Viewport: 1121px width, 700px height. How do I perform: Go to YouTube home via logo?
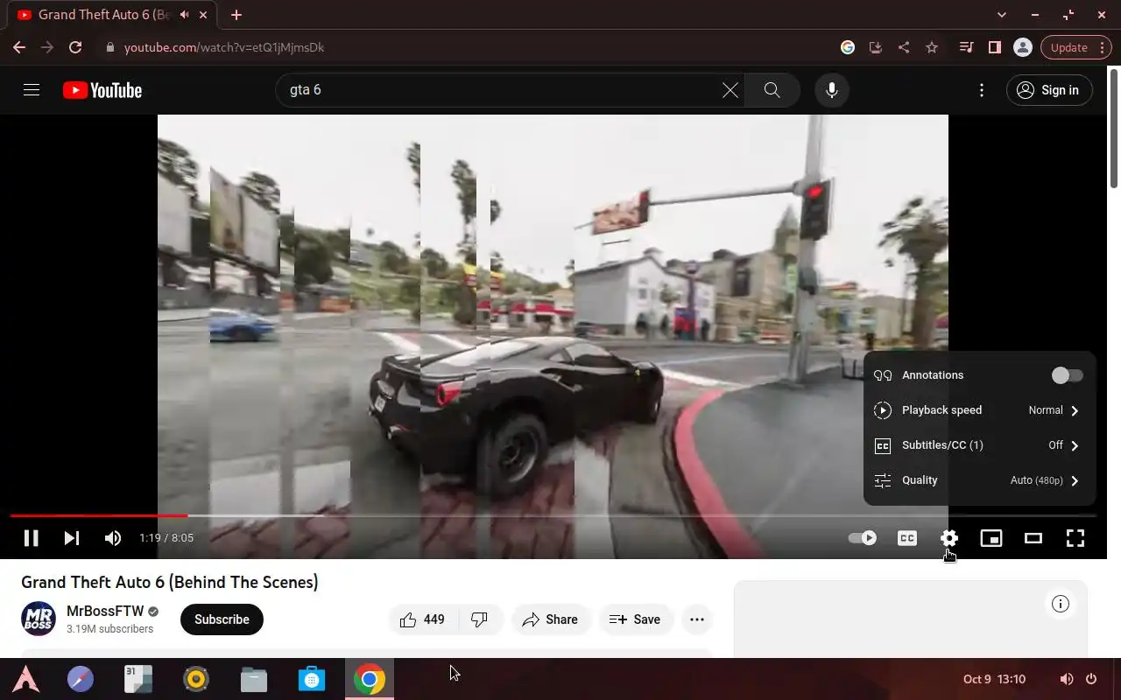tap(102, 90)
